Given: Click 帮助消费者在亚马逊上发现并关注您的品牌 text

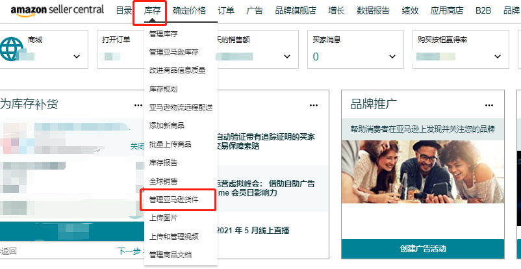Looking at the screenshot, I should tap(423, 129).
